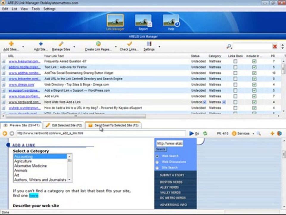The width and height of the screenshot is (286, 215).
Task: Click the eye icon of Preview Site tab
Action: 5,125
